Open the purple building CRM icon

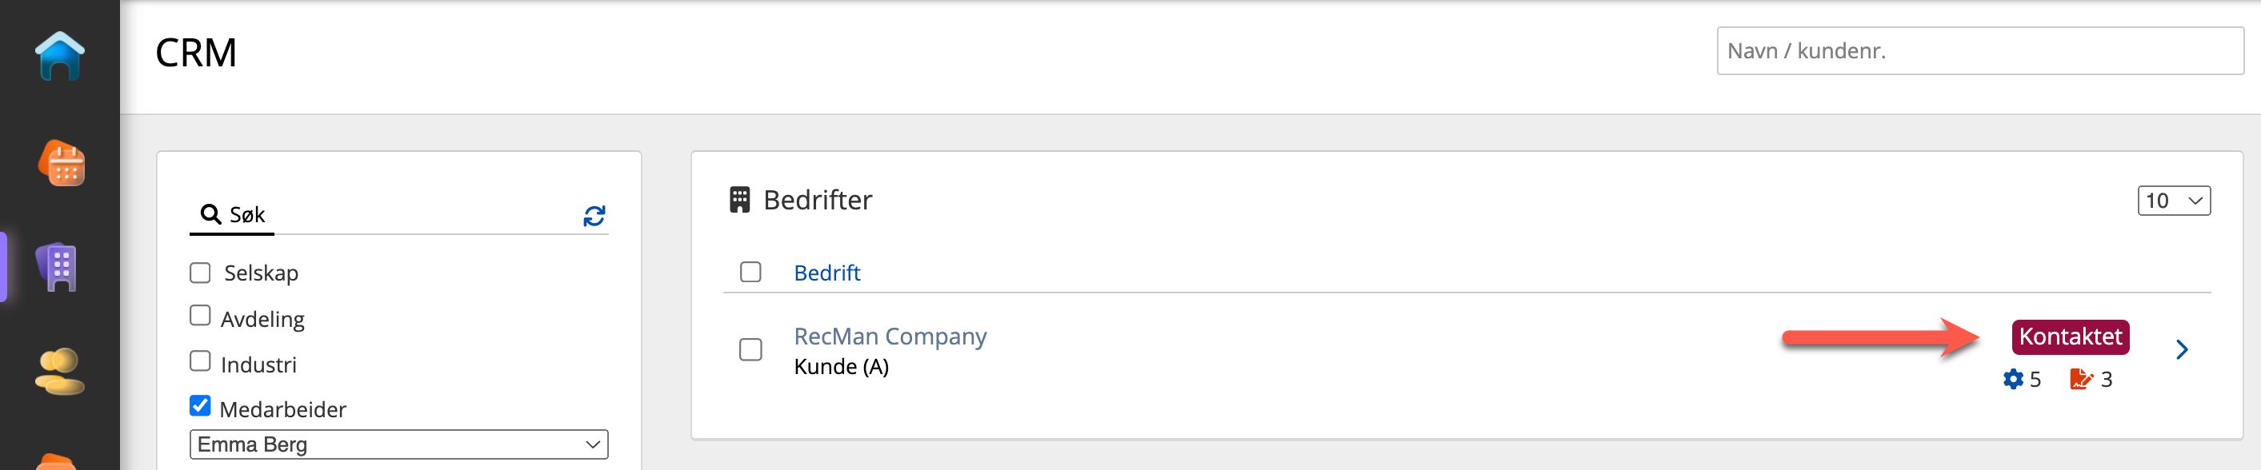pyautogui.click(x=59, y=266)
